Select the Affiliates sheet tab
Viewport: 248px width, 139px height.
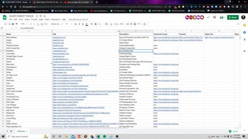[x=22, y=131]
